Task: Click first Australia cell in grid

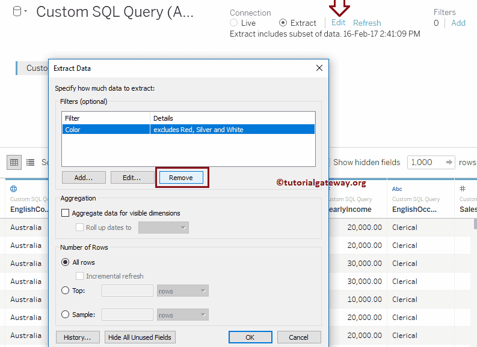Action: [26, 228]
